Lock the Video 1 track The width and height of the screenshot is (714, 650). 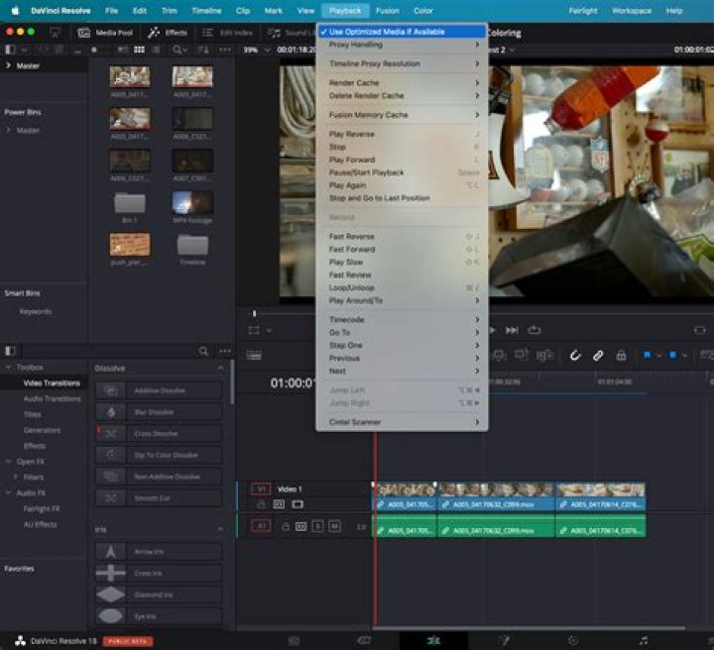click(x=261, y=504)
